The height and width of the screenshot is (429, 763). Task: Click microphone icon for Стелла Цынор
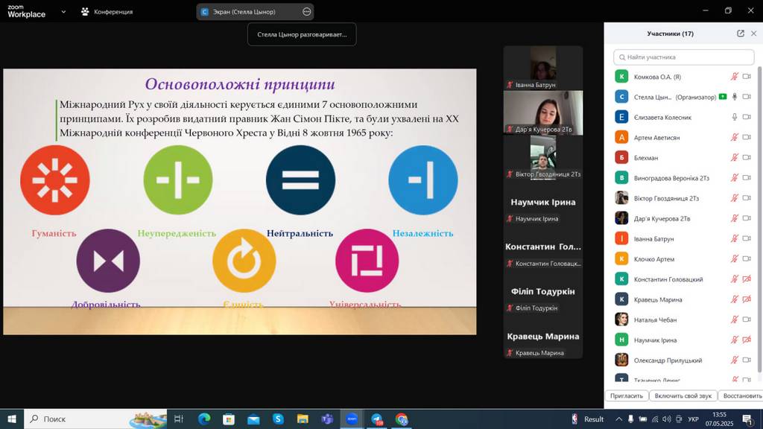(x=734, y=97)
